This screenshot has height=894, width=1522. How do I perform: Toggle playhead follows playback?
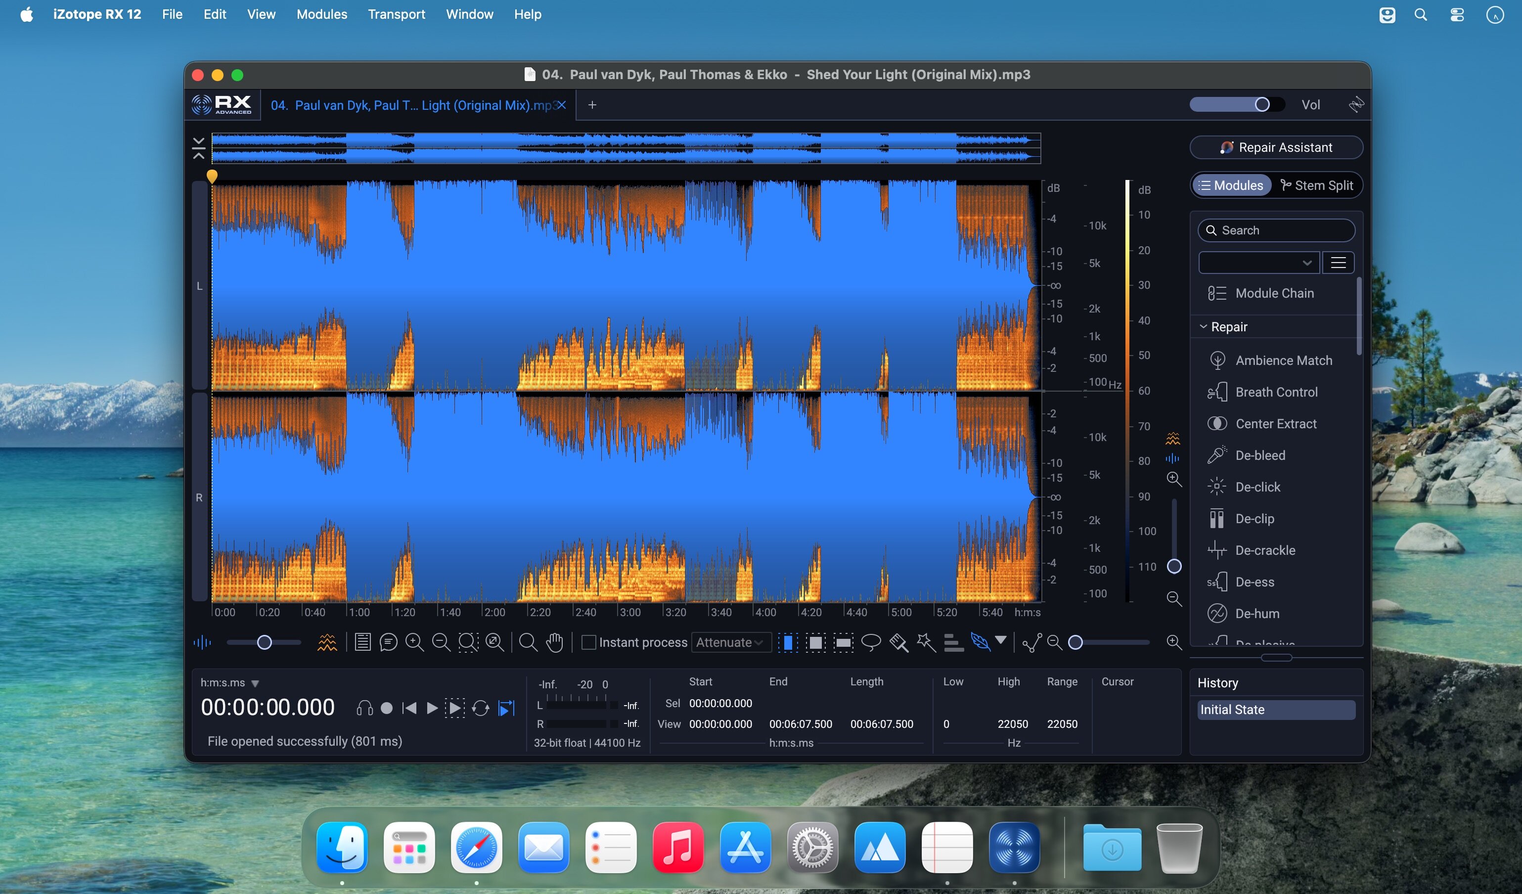pyautogui.click(x=506, y=708)
